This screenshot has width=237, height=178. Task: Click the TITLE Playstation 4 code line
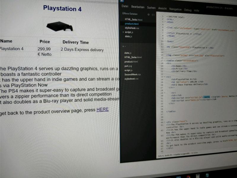point(184,34)
